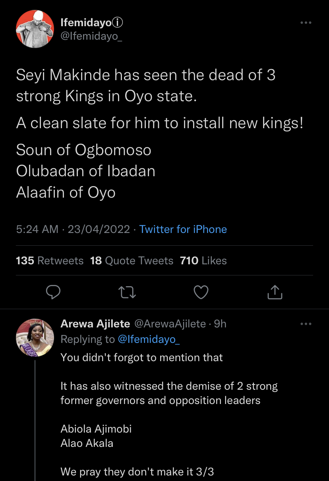View the 710 Likes list
Image resolution: width=329 pixels, height=481 pixels.
coord(203,260)
